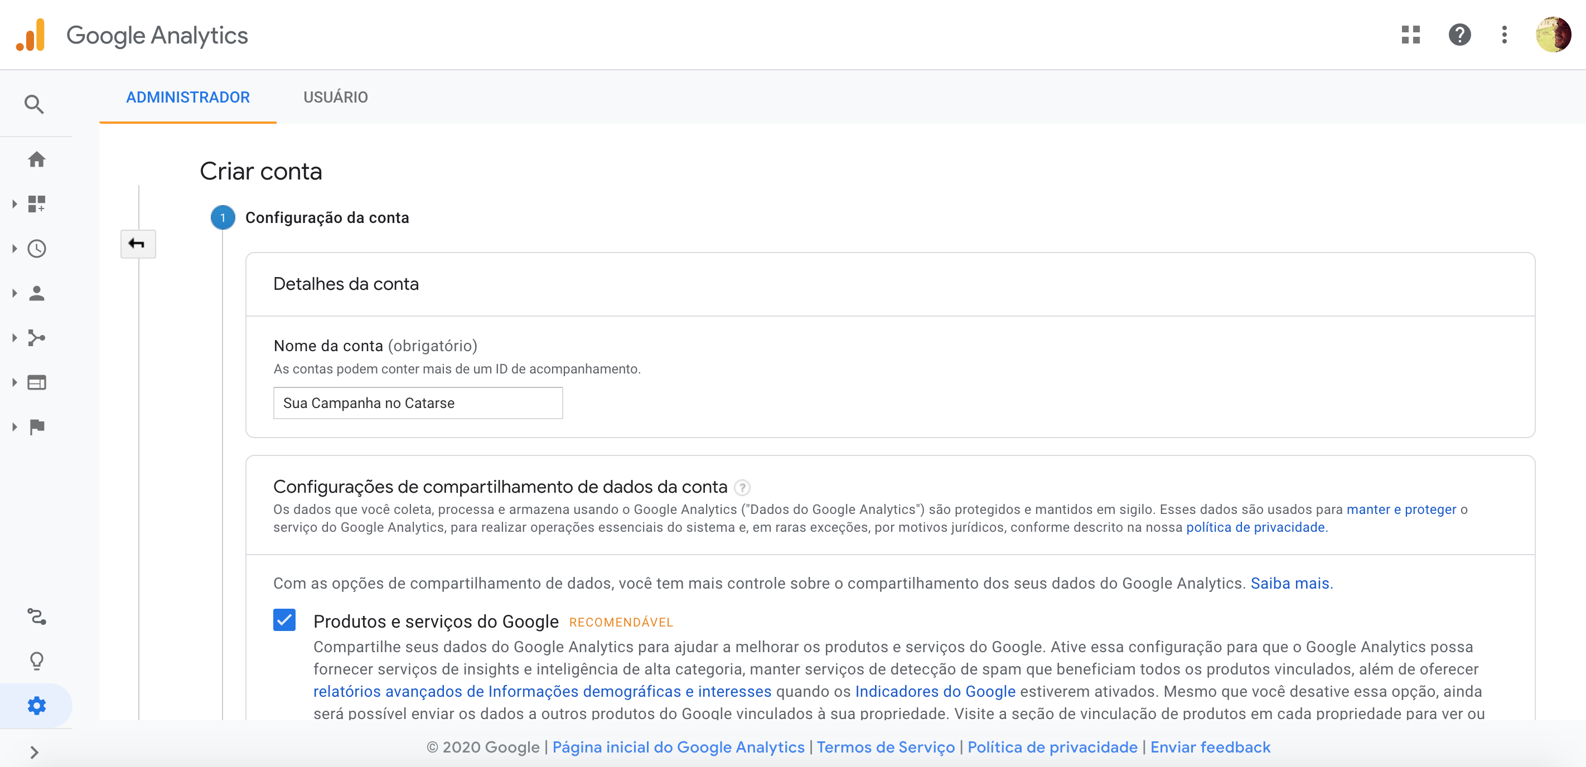This screenshot has width=1586, height=767.
Task: Click the search magnifier in sidebar
Action: pyautogui.click(x=35, y=104)
